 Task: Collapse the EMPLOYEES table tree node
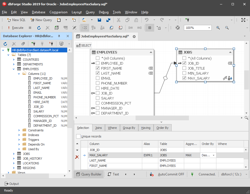pyautogui.click(x=14, y=69)
